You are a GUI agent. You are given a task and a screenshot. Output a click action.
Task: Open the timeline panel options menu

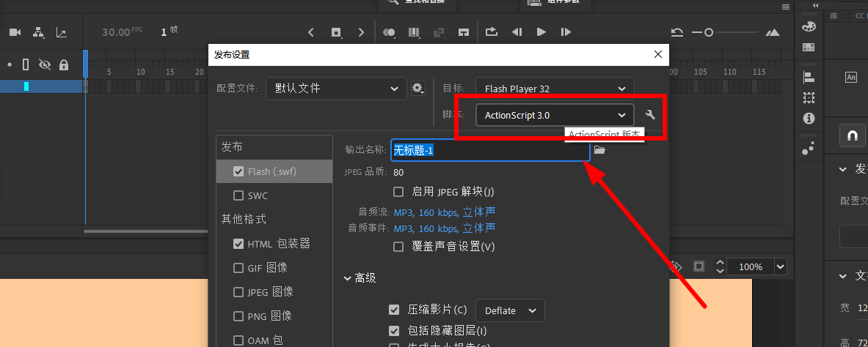pos(786,7)
